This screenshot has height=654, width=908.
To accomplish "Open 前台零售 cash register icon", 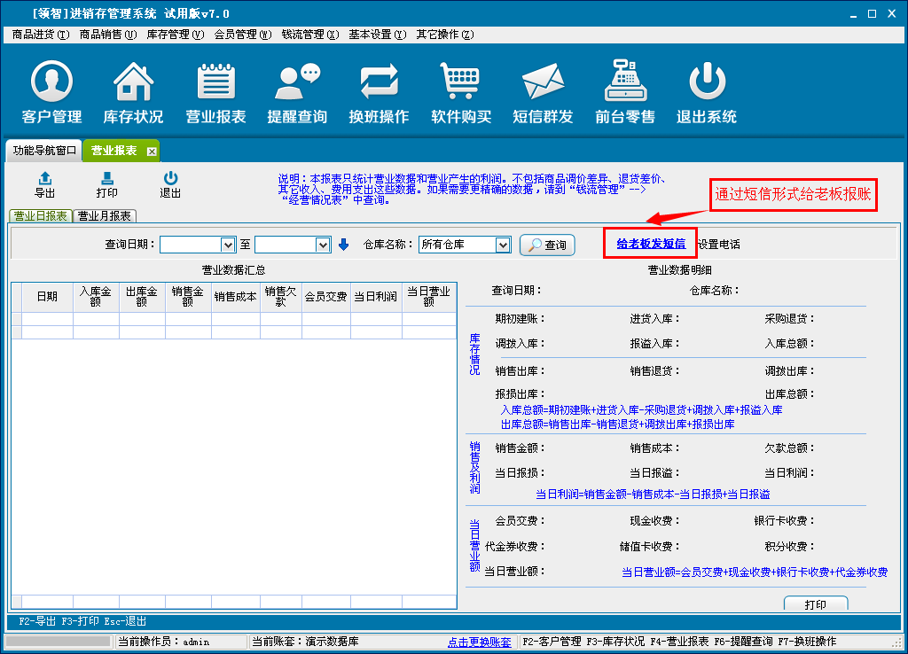I will click(625, 82).
